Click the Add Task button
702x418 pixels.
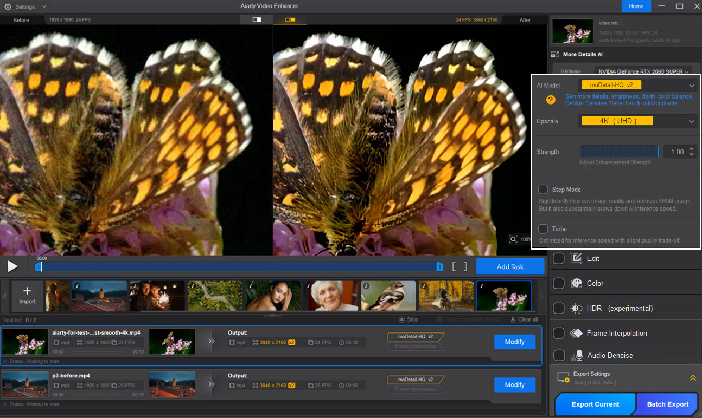[x=510, y=266]
